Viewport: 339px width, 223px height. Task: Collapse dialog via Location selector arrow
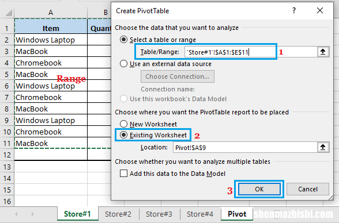pyautogui.click(x=323, y=147)
